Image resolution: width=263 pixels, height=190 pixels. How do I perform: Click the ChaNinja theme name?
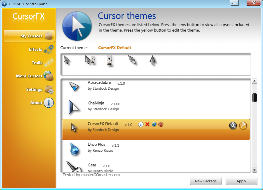coord(96,103)
